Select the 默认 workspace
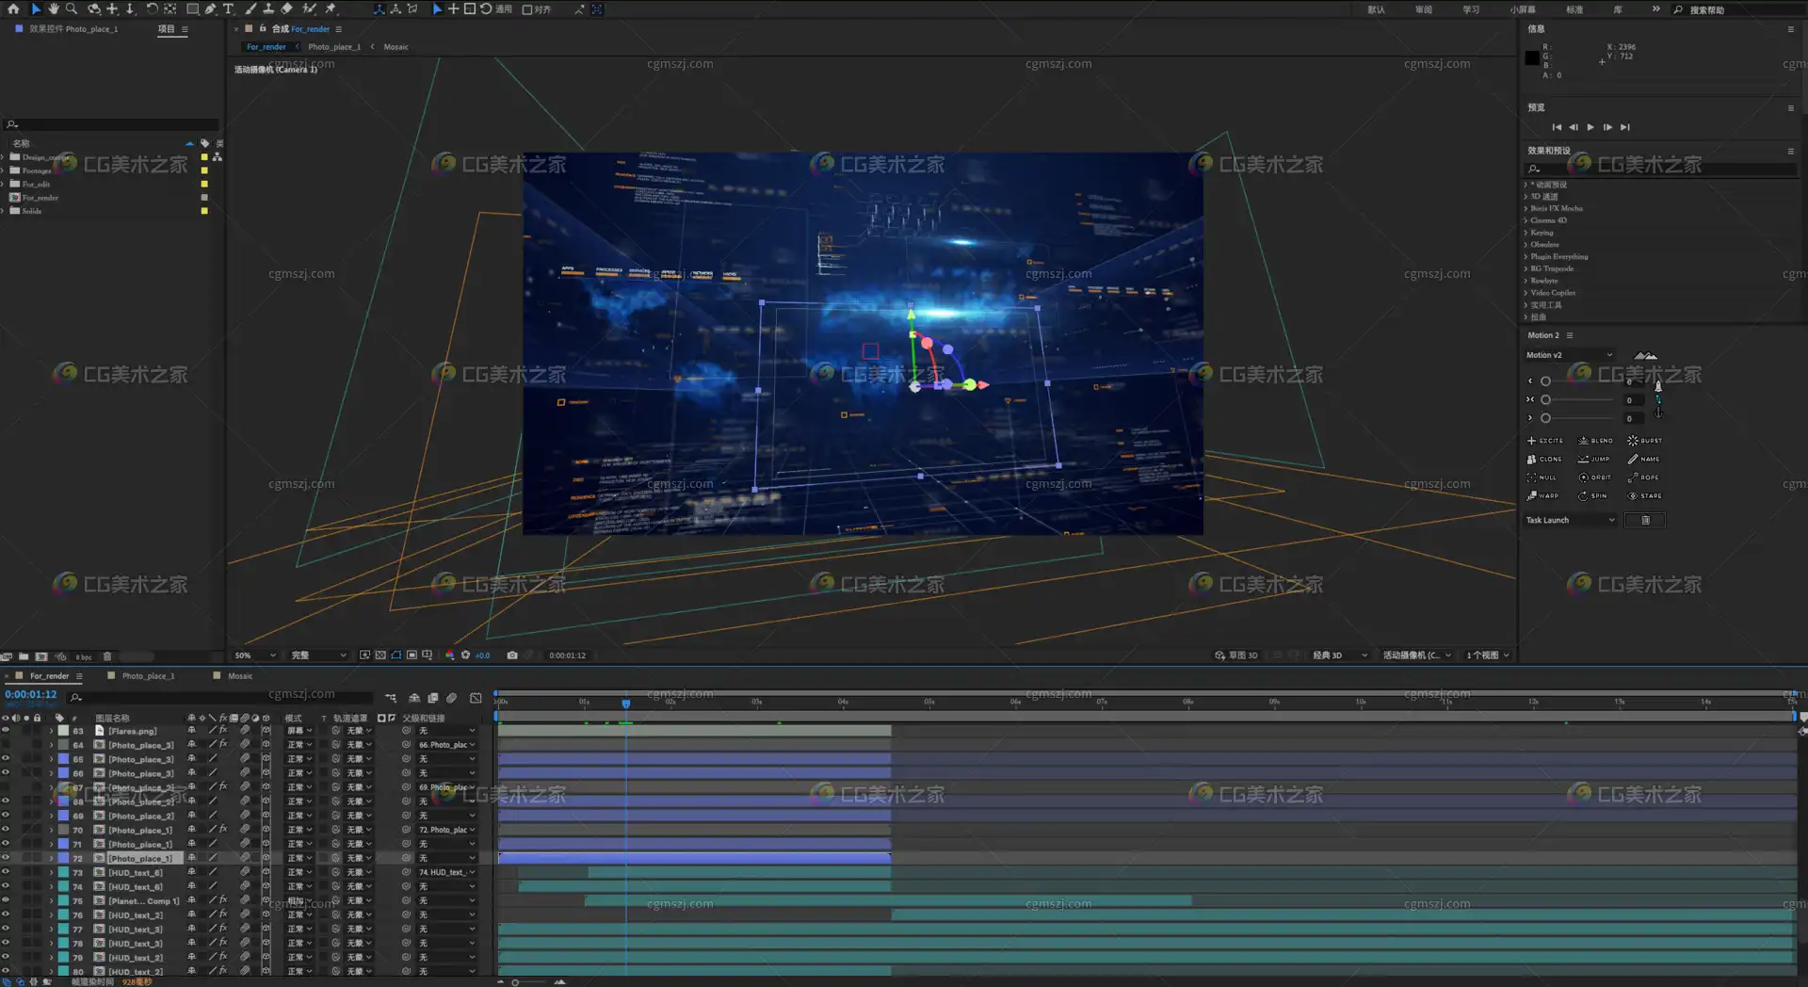 pos(1376,9)
